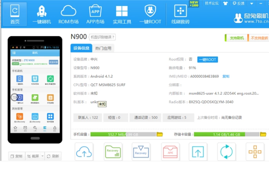
Task: Click the 一键ROOT shield icon in toolbar
Action: [x=150, y=15]
